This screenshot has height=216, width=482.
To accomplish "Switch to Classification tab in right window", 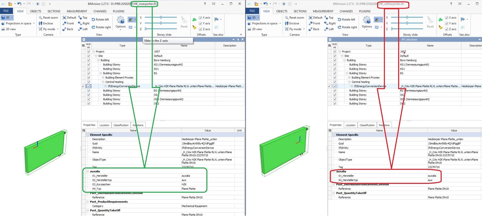I will [367, 125].
